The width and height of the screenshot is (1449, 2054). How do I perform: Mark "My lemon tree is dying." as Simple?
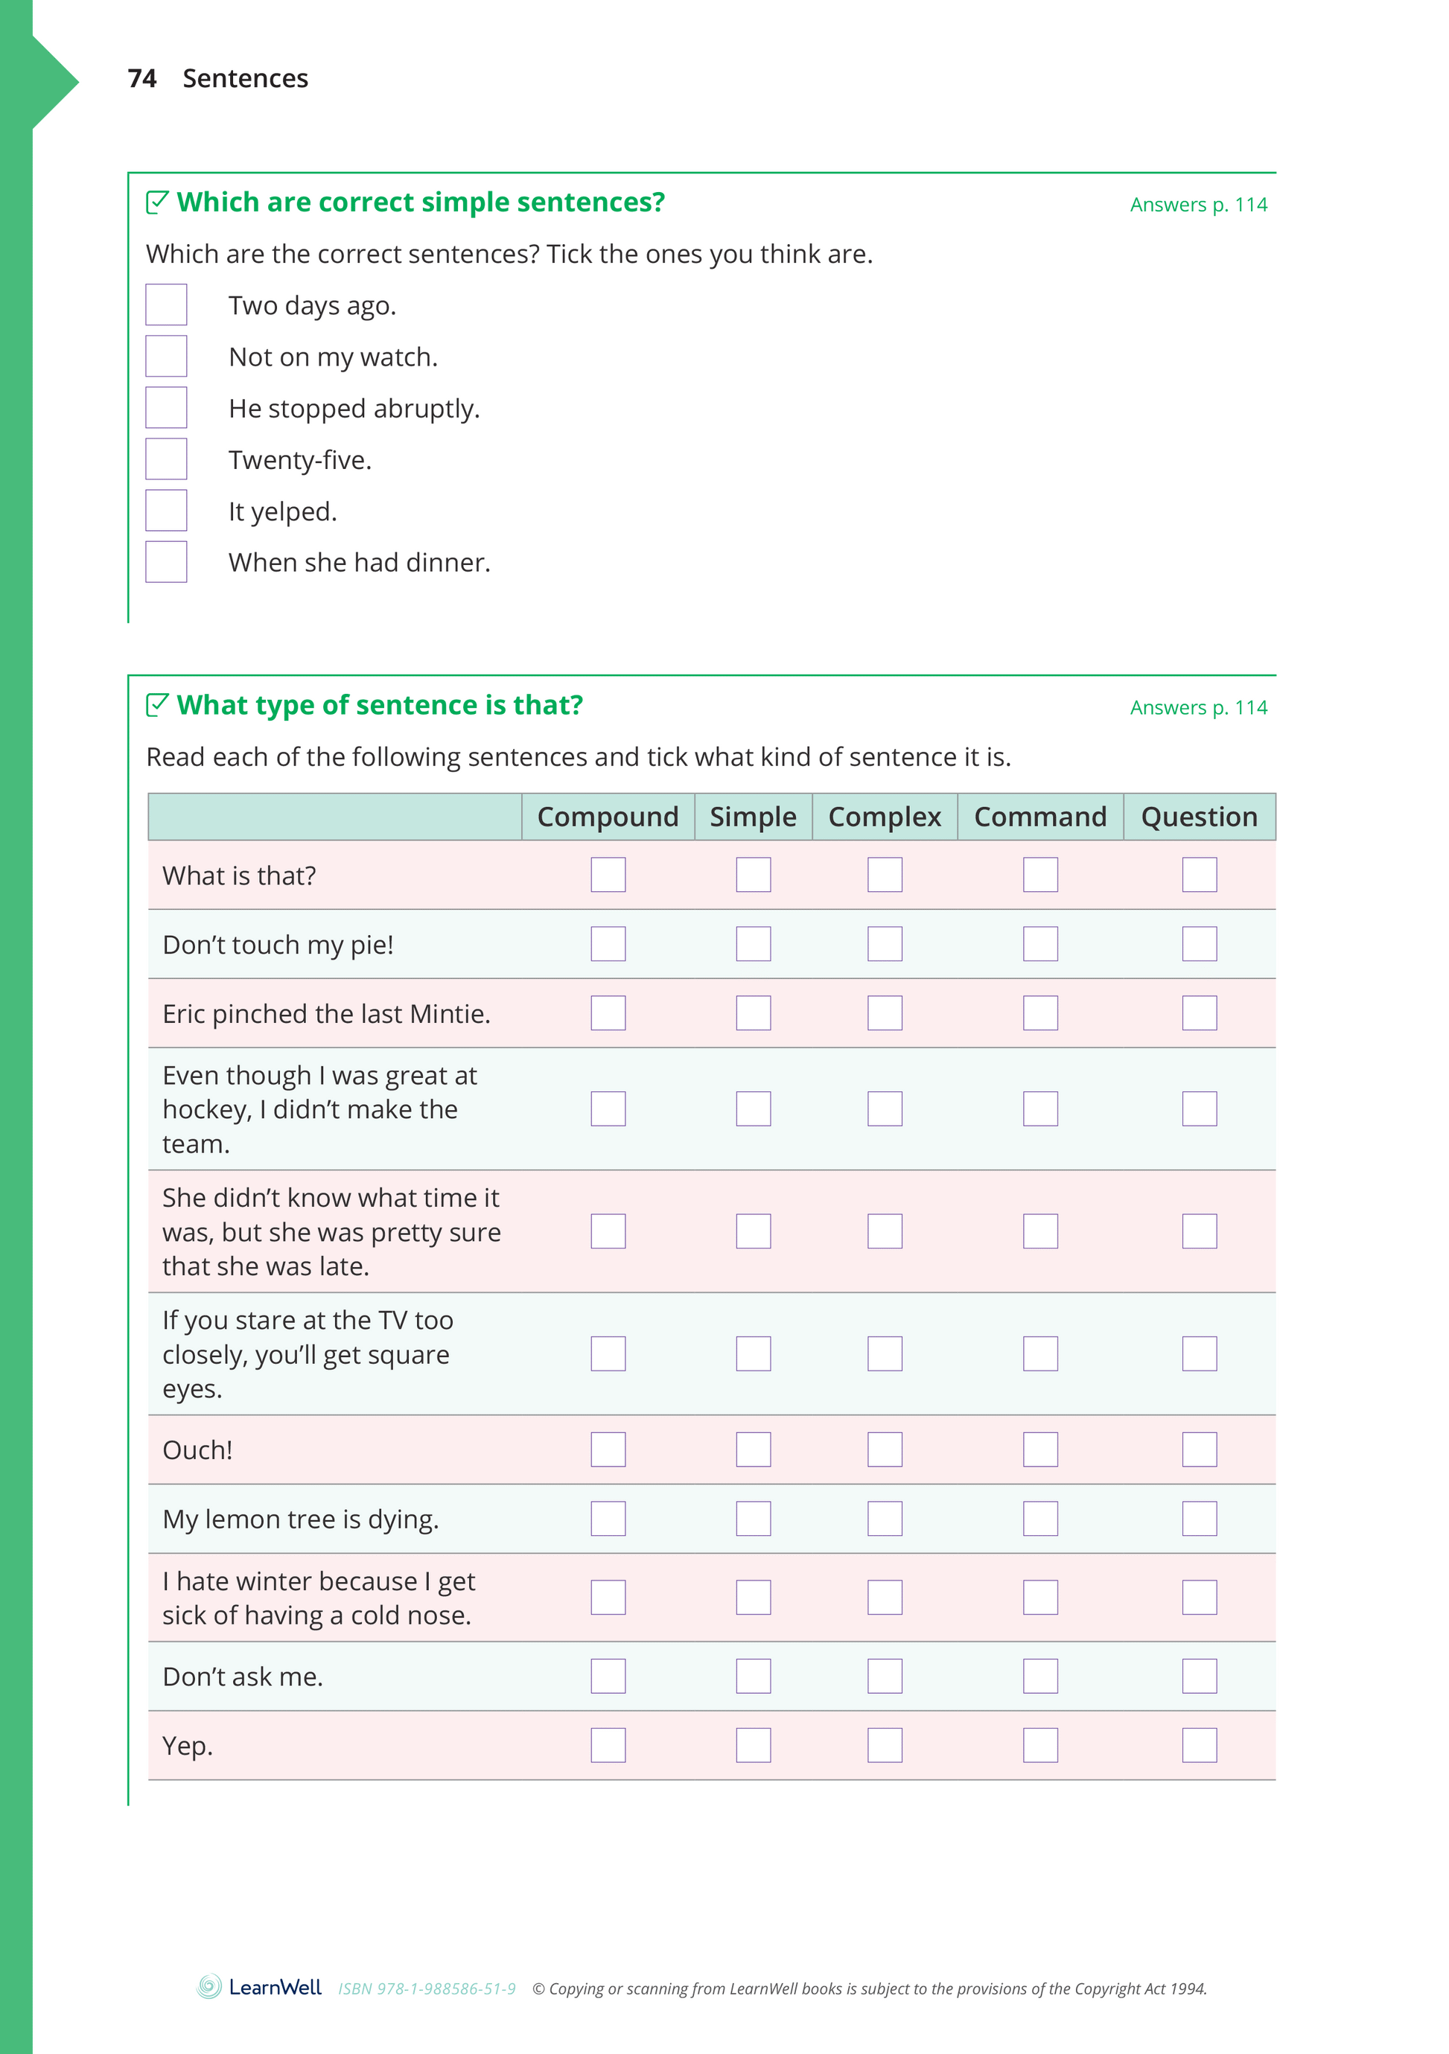coord(753,1518)
